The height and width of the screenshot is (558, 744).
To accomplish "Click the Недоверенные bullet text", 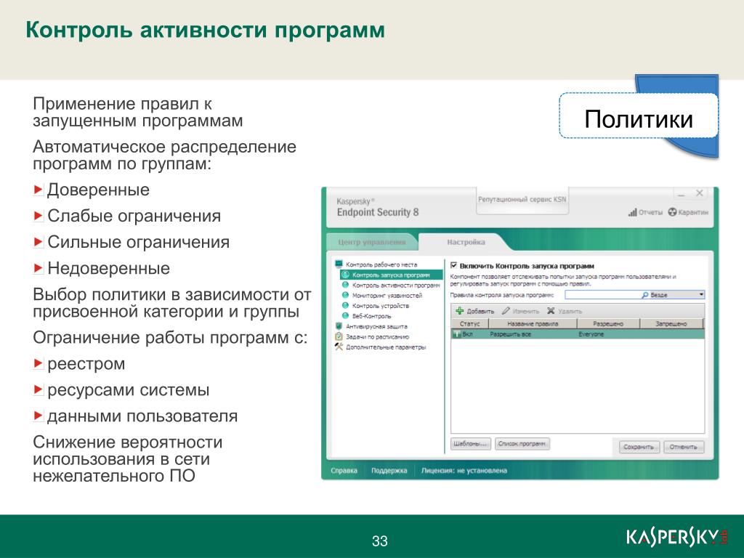I will 109,268.
